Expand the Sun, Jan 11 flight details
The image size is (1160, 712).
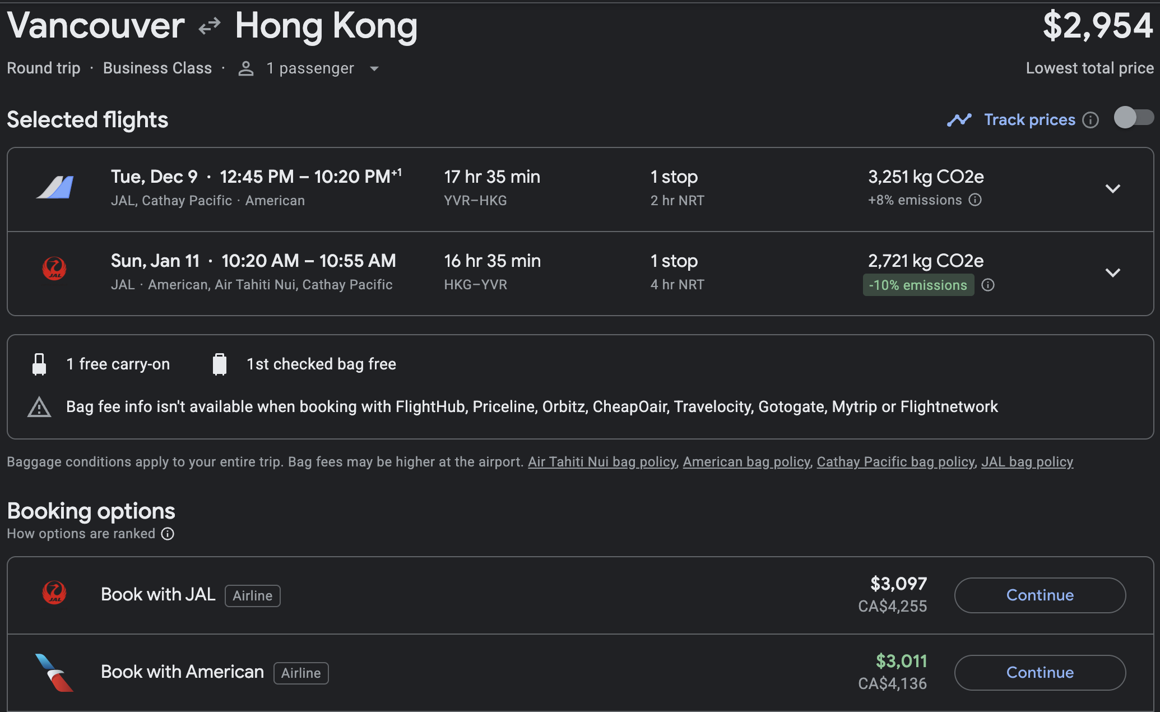coord(1112,272)
